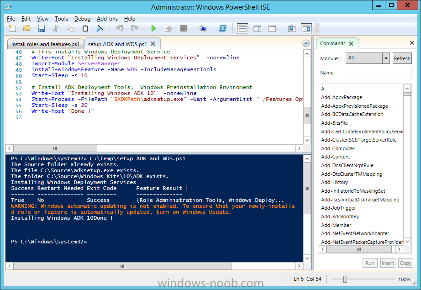Stop the operation with the square Stop icon
Screen dimensions: 421x290
[x=184, y=28]
